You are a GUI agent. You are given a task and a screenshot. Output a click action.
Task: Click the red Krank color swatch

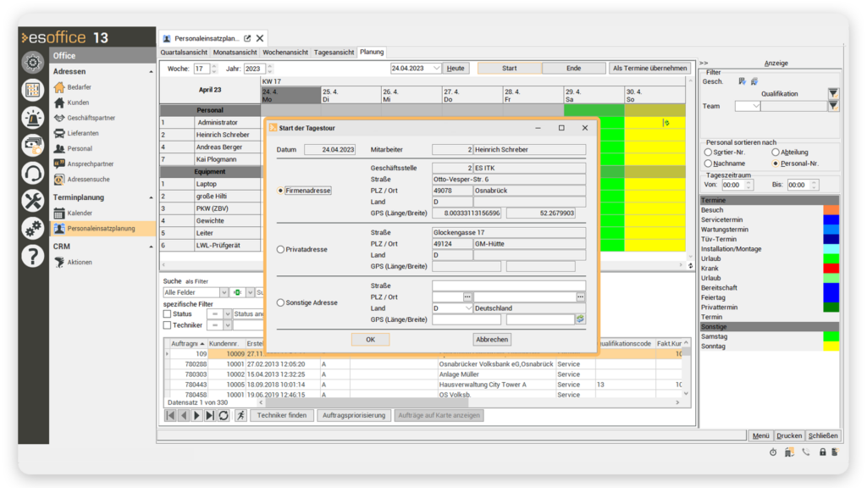[831, 269]
